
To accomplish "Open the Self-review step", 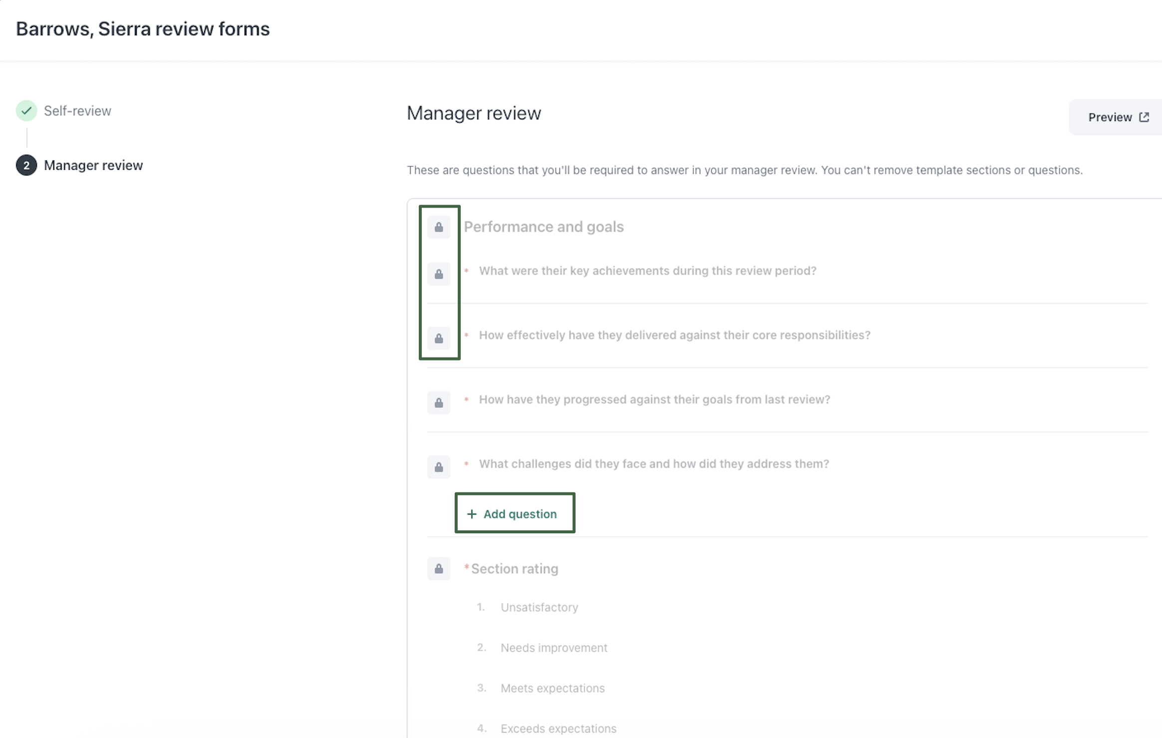I will [x=77, y=111].
